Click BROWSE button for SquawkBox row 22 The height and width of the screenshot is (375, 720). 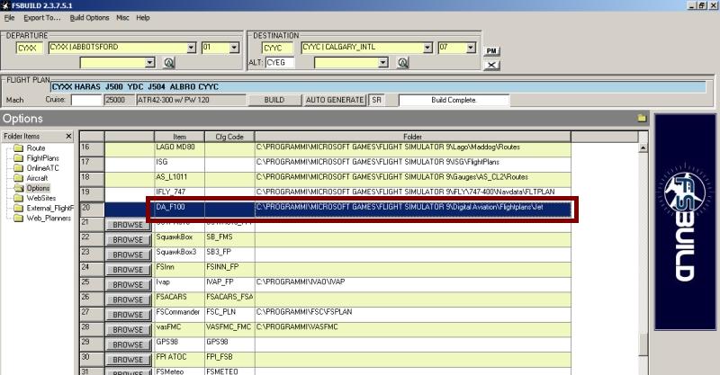coord(128,240)
